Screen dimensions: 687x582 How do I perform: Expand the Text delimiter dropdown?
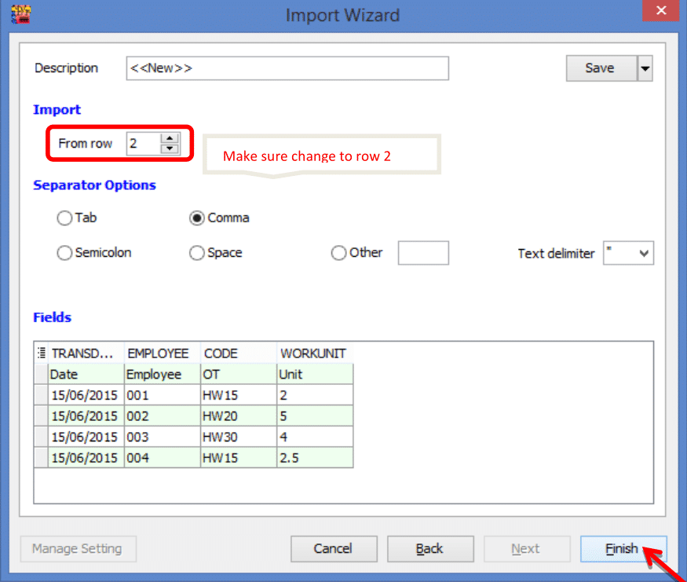point(644,253)
